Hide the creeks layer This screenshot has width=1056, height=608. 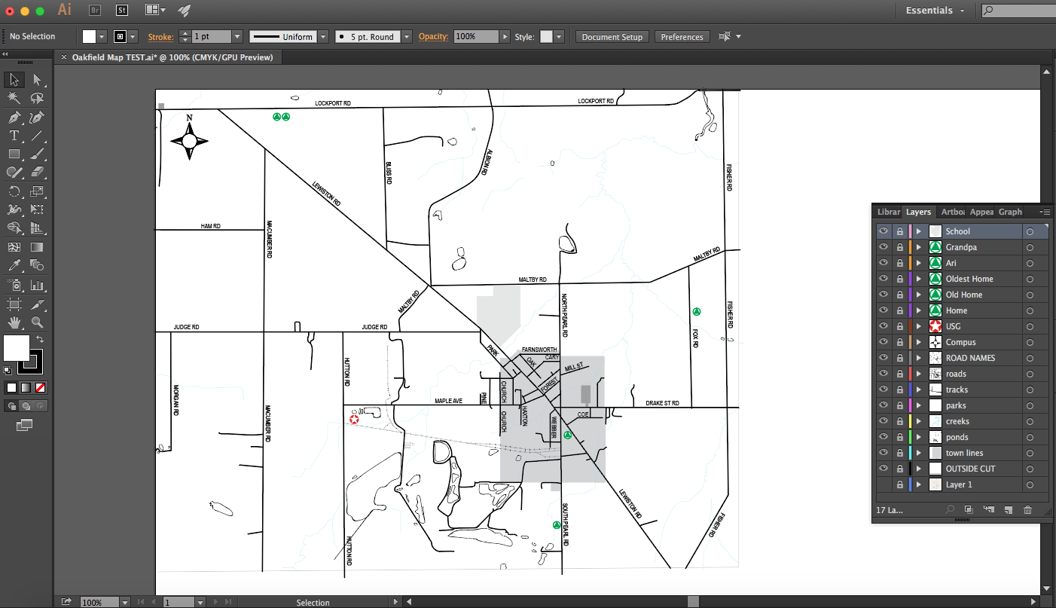[x=884, y=421]
